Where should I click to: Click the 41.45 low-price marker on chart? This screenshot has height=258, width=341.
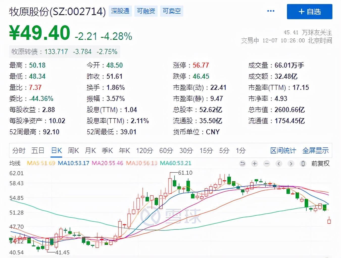point(62,252)
